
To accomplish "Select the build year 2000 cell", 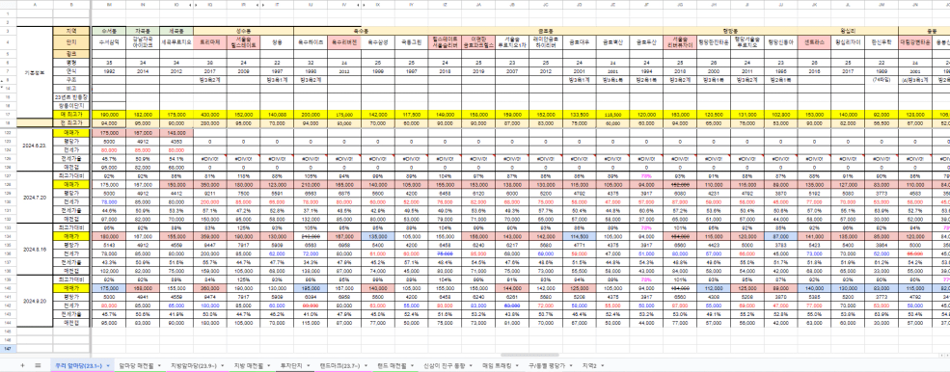I will [x=715, y=71].
